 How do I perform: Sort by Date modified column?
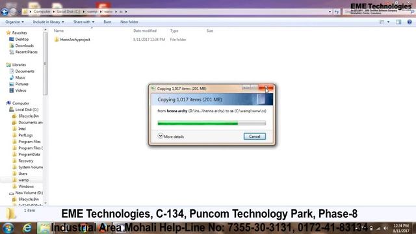[x=145, y=31]
